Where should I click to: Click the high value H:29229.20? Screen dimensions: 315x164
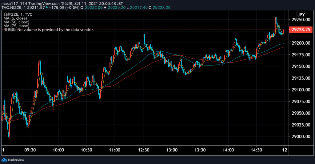[114, 8]
